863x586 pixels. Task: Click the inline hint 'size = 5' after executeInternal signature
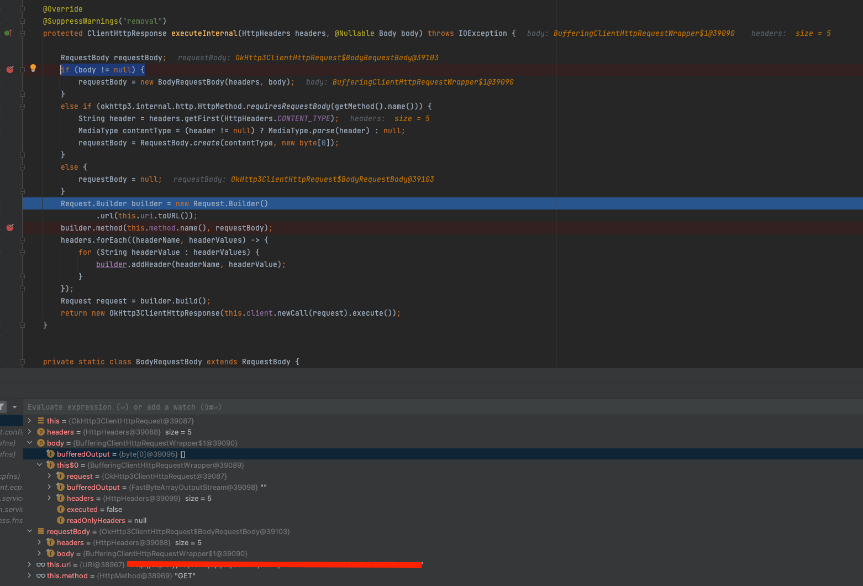[813, 33]
